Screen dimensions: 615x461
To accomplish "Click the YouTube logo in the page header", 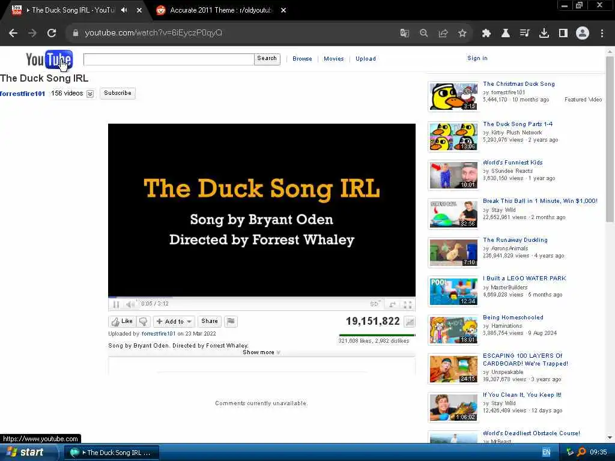I will tap(49, 59).
